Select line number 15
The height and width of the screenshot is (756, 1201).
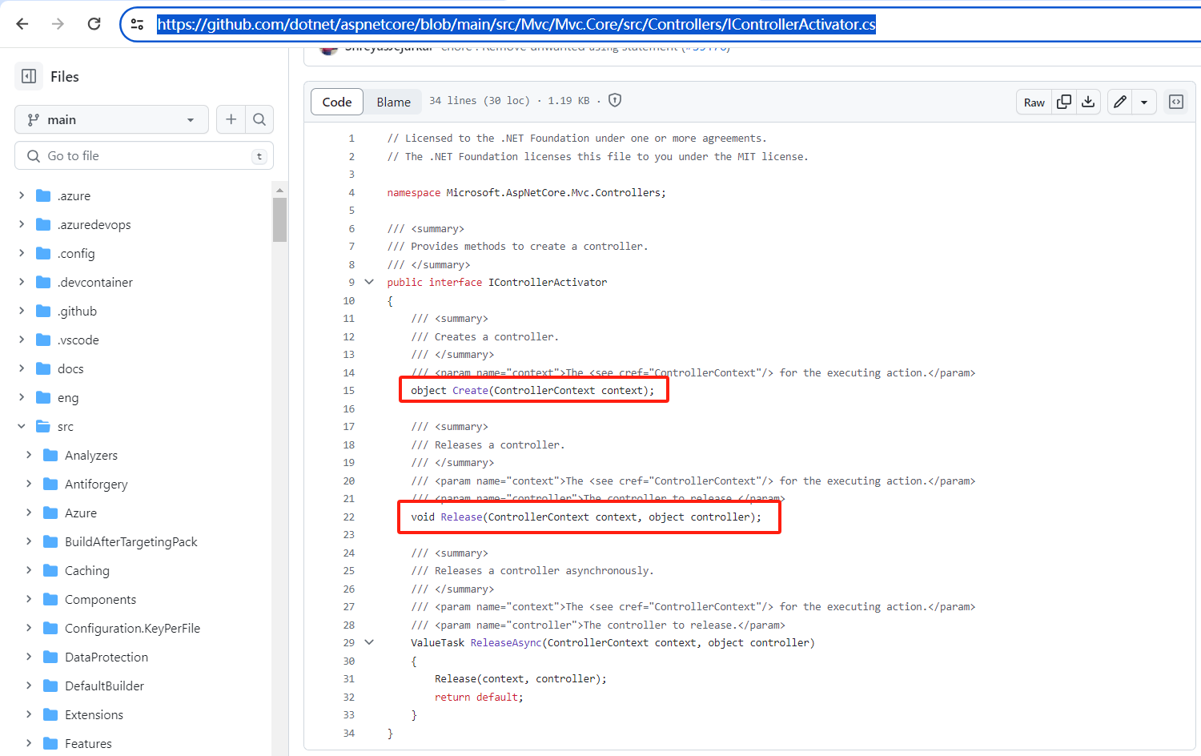coord(348,390)
